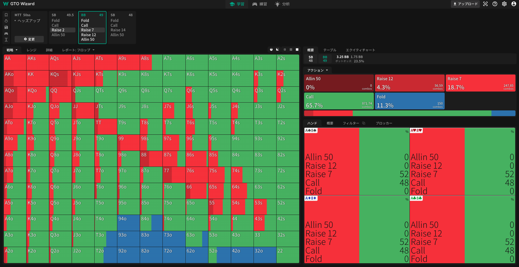Click the action frequency color bar
Screen dimensions: 519x267
(410, 113)
